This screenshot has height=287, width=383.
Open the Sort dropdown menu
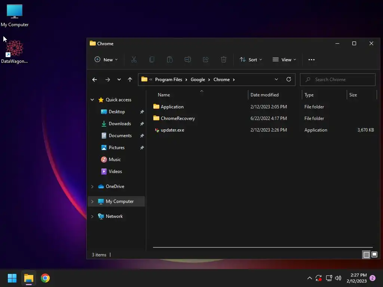tap(251, 59)
